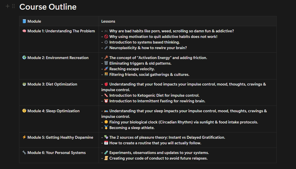
Task: Click the Introduction to Ketogenic Diet line
Action: pos(154,95)
